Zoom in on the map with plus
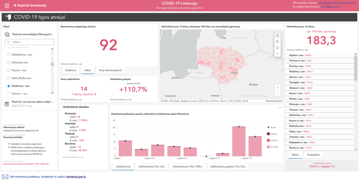This screenshot has width=359, height=181. (278, 87)
